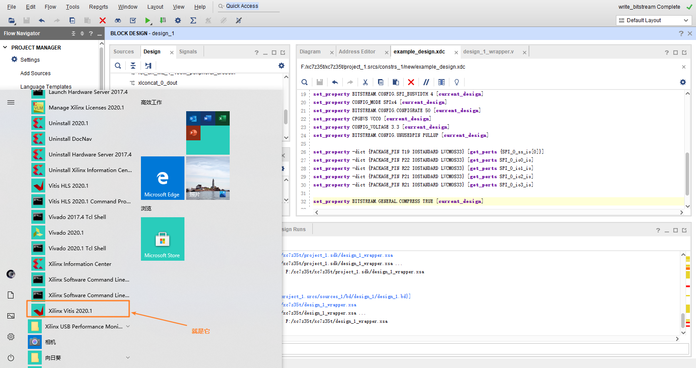Switch to the Signals tab
The image size is (696, 368).
tap(188, 52)
